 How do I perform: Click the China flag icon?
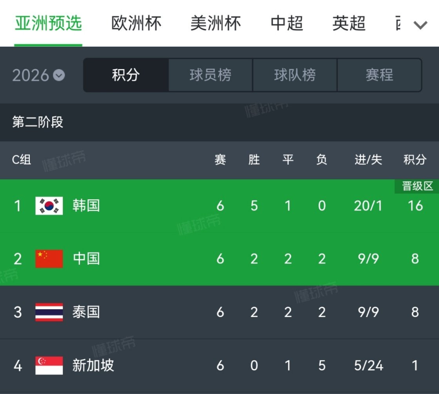click(49, 259)
